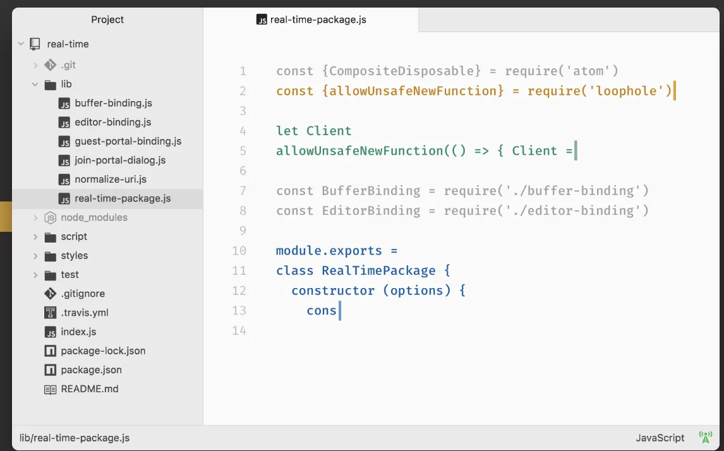The height and width of the screenshot is (451, 724).
Task: Expand the test folder chevron
Action: (x=35, y=275)
